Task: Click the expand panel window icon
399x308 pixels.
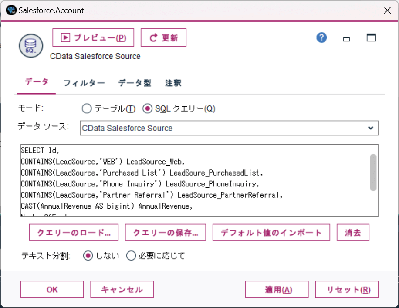Action: point(371,38)
